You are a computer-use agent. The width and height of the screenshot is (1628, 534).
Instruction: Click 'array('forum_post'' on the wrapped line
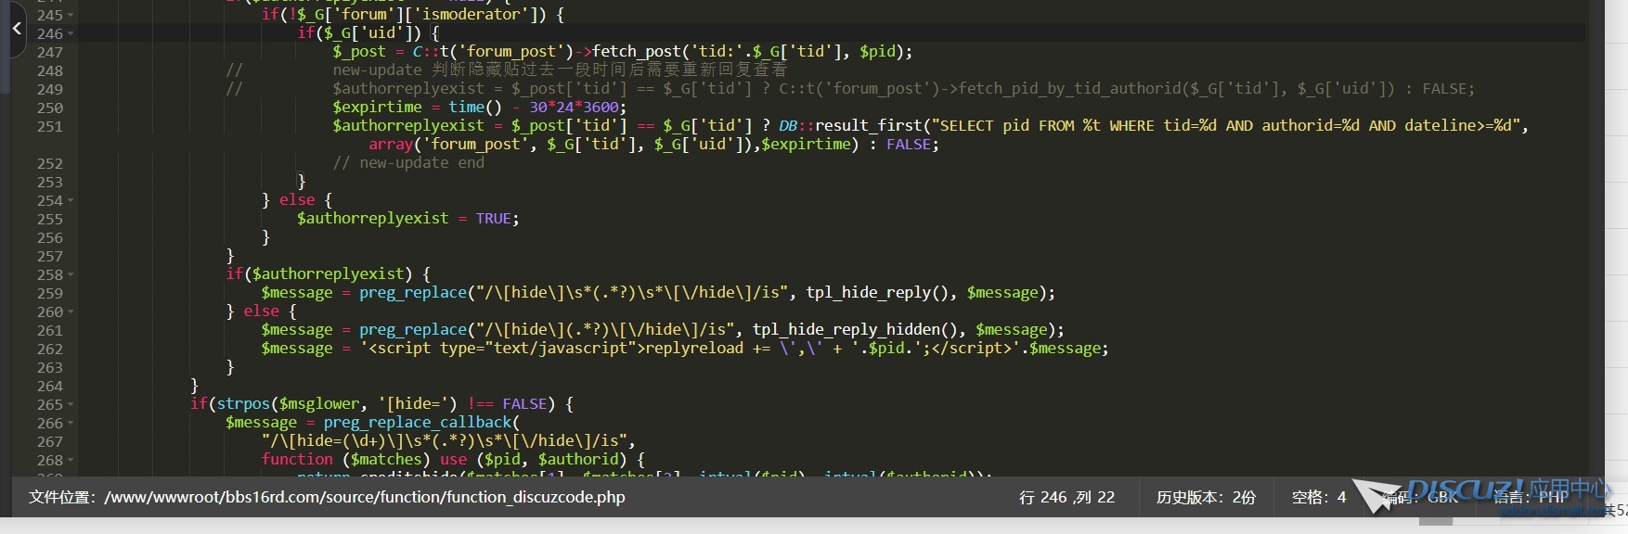(x=448, y=145)
